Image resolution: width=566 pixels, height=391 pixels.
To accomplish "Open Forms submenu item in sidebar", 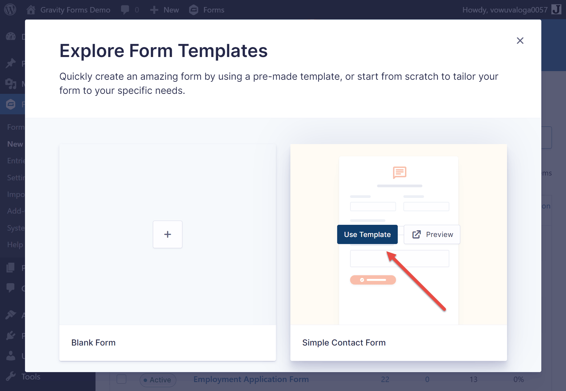I will [x=16, y=127].
